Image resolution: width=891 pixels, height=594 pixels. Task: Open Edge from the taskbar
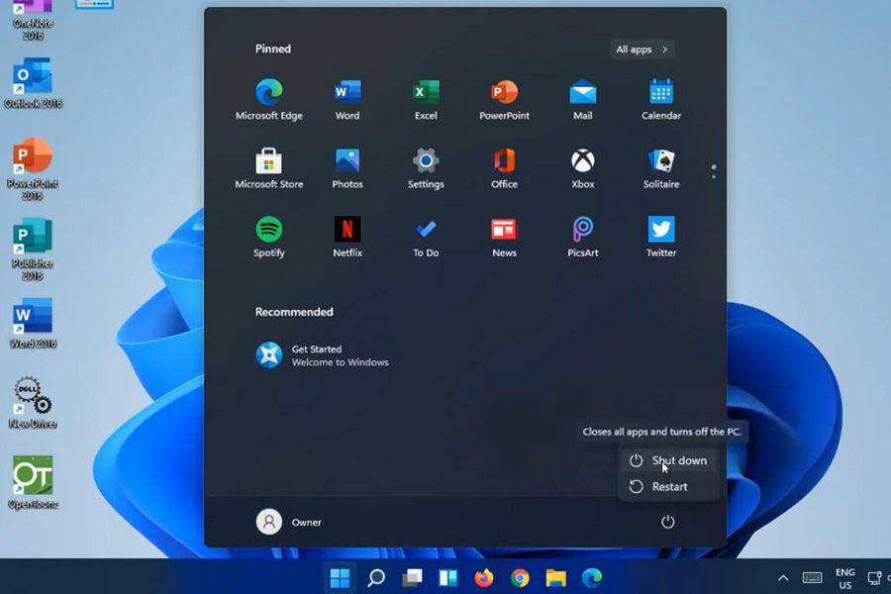[x=592, y=578]
